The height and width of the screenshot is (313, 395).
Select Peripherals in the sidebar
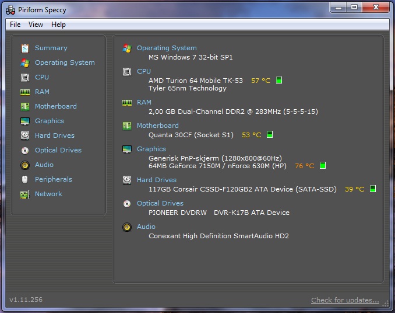54,179
